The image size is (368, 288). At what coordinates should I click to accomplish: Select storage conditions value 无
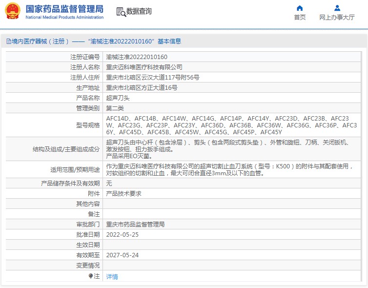(x=109, y=184)
